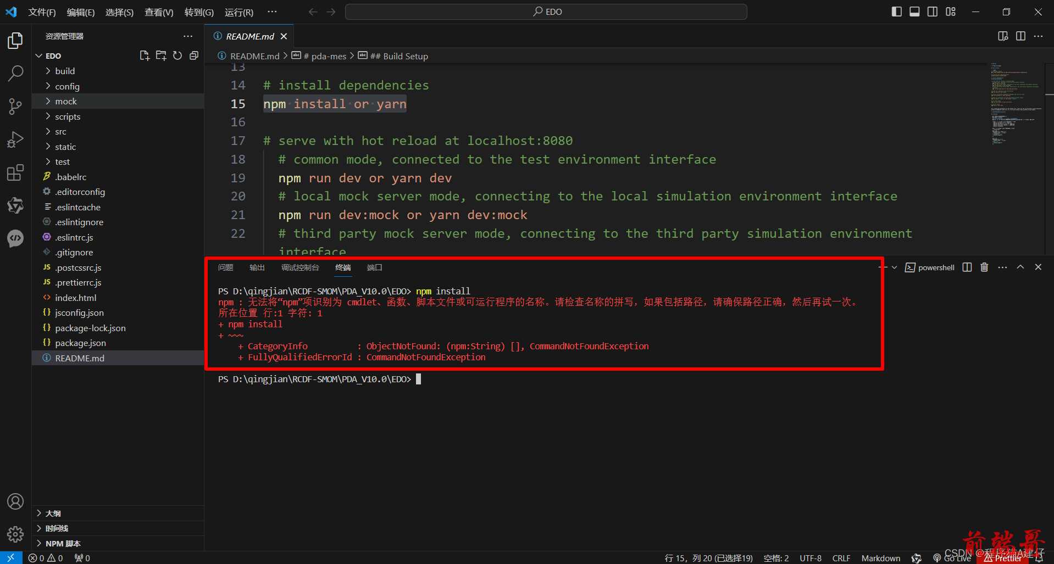Open the 运行(R) menu
This screenshot has width=1054, height=564.
pos(239,12)
